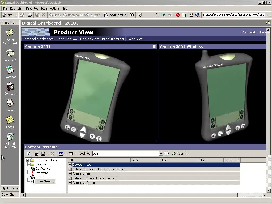The image size is (272, 204).
Task: Expand Category : doc group
Action: click(x=70, y=165)
